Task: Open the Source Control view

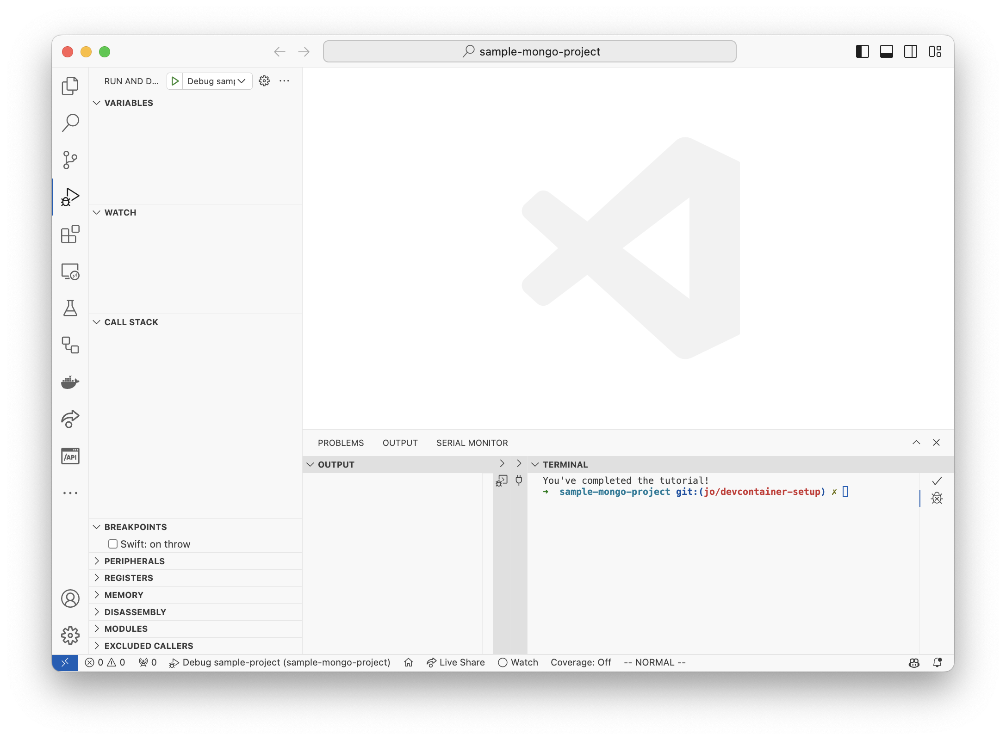Action: pyautogui.click(x=70, y=160)
